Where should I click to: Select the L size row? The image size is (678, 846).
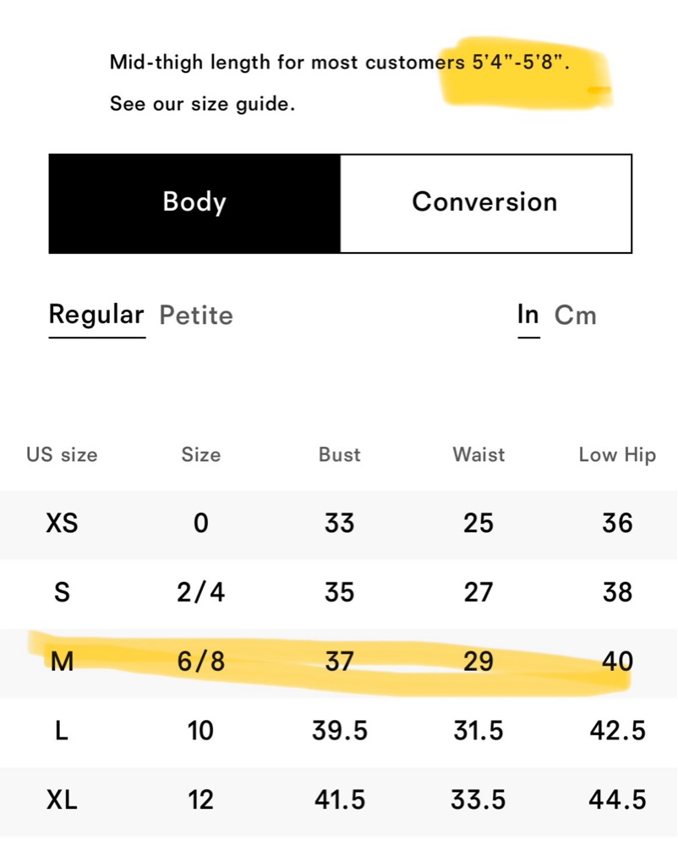(x=339, y=732)
